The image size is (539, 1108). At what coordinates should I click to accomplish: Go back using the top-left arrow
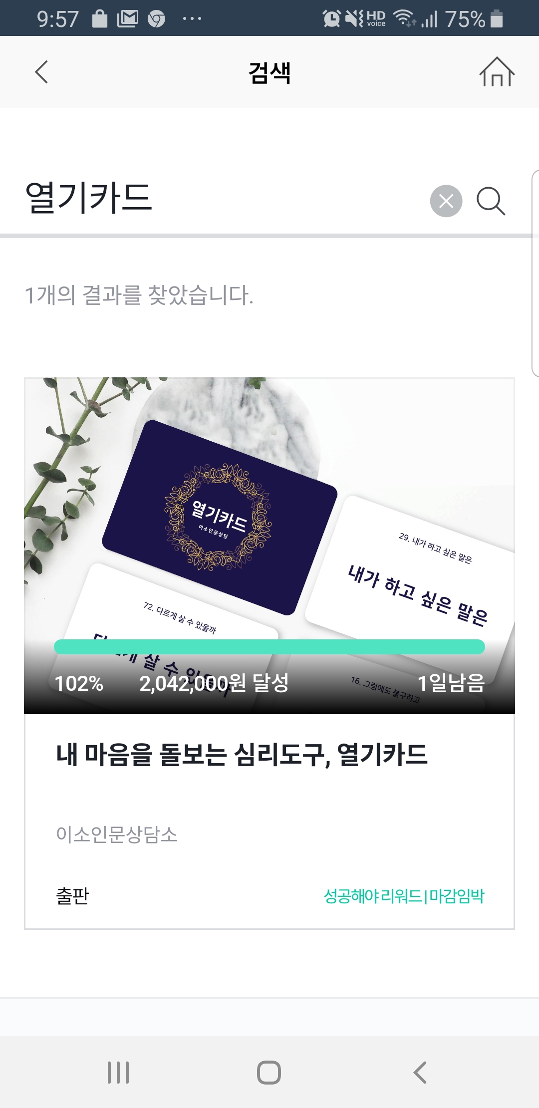click(x=41, y=72)
